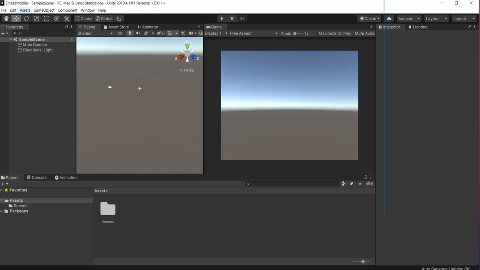Open the Collab dropdown
This screenshot has width=480, height=270.
pyautogui.click(x=370, y=19)
